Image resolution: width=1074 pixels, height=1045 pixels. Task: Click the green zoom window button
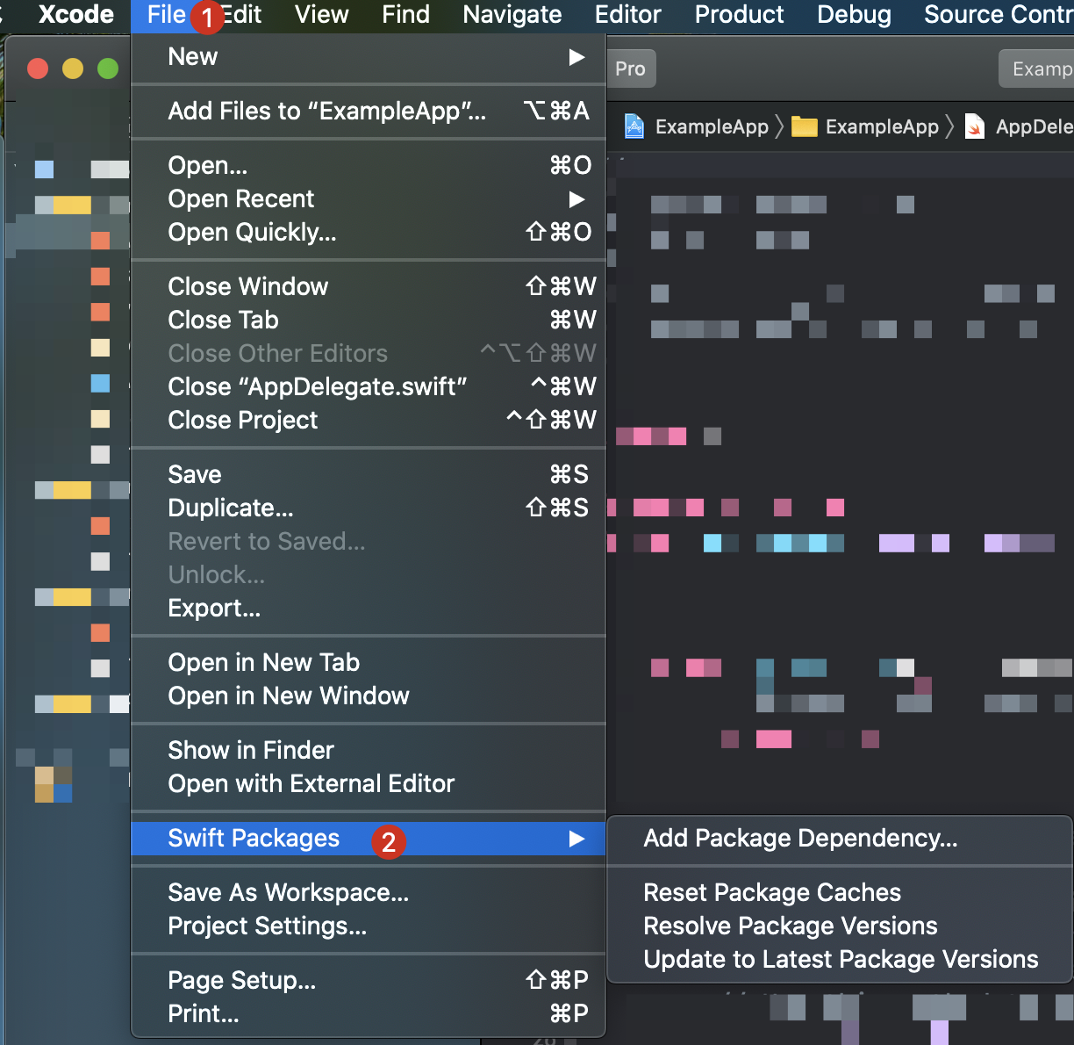[108, 68]
